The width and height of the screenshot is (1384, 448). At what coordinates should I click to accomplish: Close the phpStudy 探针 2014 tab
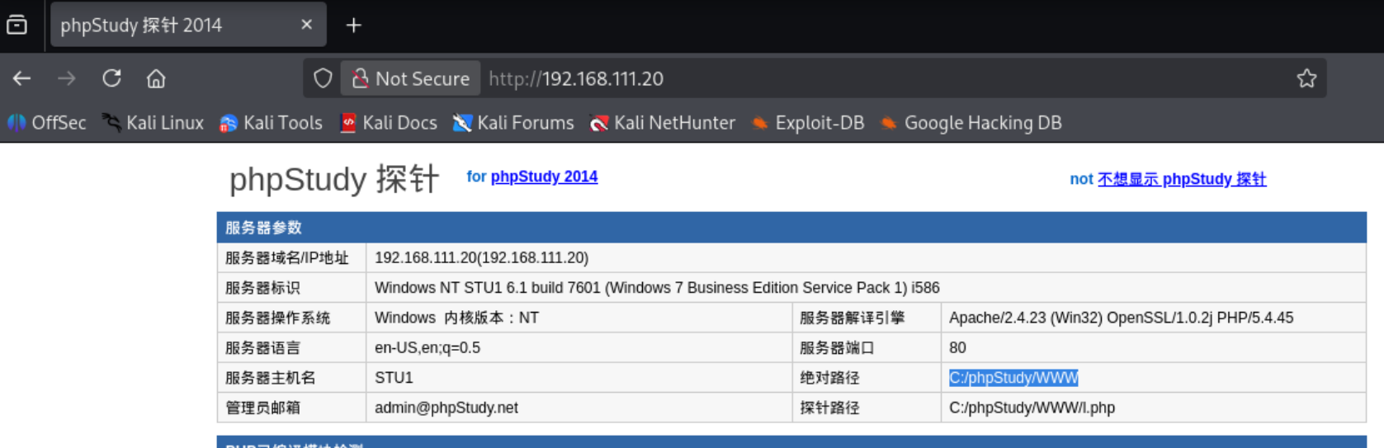pyautogui.click(x=307, y=25)
